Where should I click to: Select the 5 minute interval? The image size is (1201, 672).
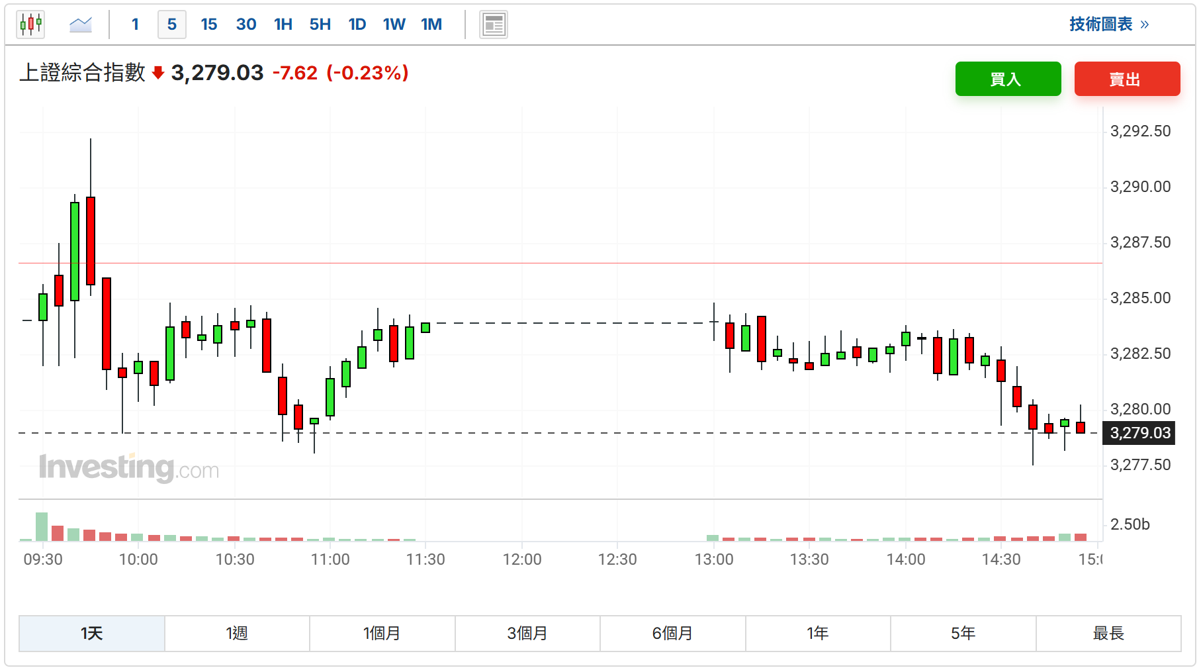click(x=172, y=24)
